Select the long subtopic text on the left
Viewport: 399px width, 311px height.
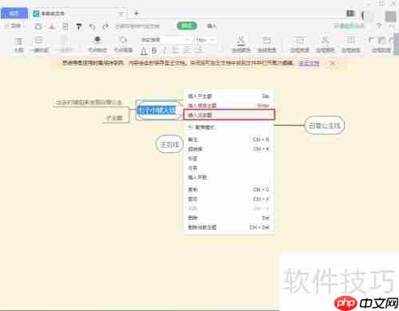(x=89, y=102)
